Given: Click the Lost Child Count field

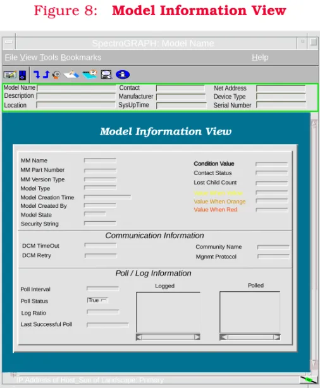Looking at the screenshot, I should click(x=272, y=183).
